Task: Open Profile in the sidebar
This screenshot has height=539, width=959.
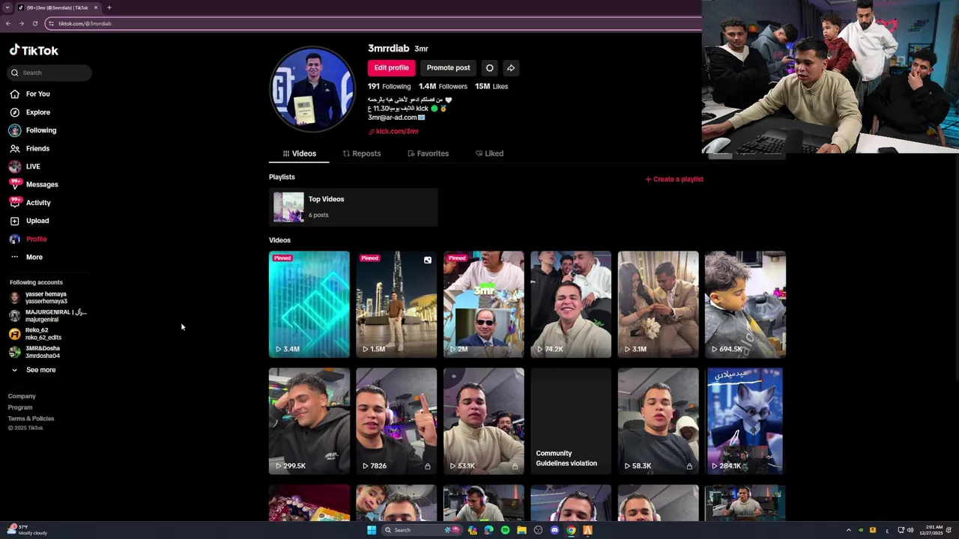Action: [28, 239]
